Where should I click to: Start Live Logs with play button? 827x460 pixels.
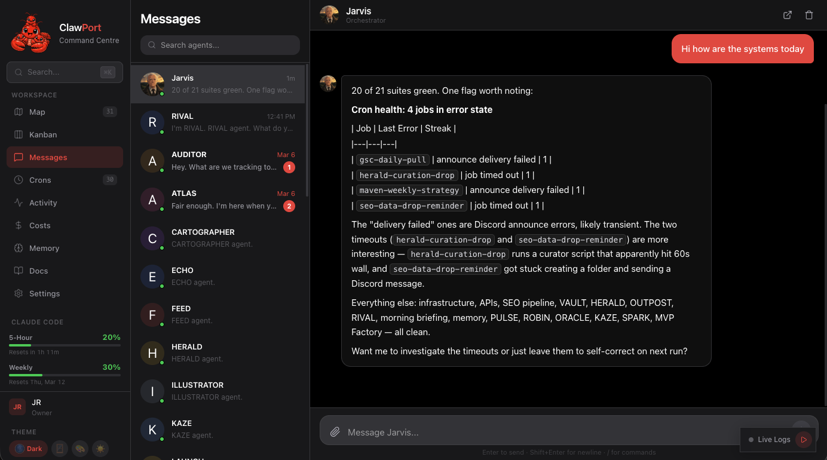pyautogui.click(x=804, y=440)
